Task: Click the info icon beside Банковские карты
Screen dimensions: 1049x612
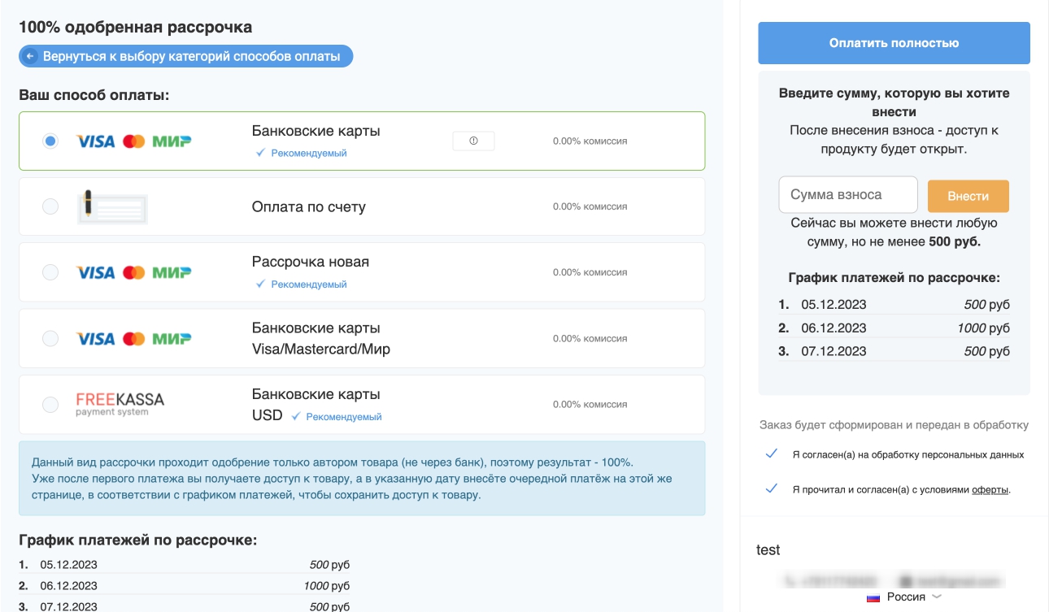Action: coord(473,141)
